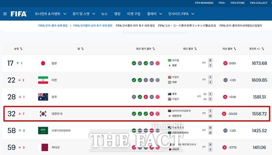Click the Saudi Arabia flag icon
Screen dimensions: 272x155
pos(43,130)
